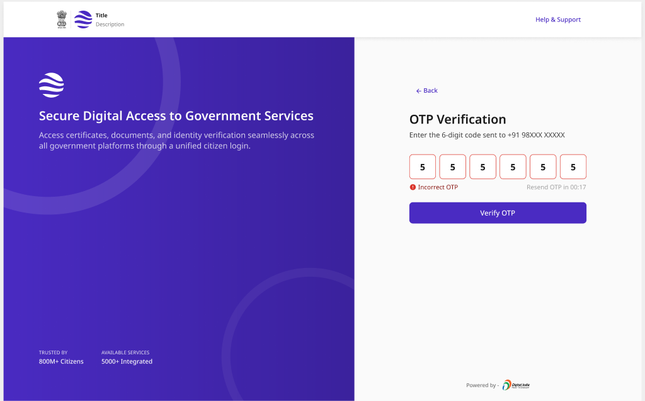The width and height of the screenshot is (645, 401).
Task: Focus the fourth OTP digit box
Action: (x=513, y=166)
